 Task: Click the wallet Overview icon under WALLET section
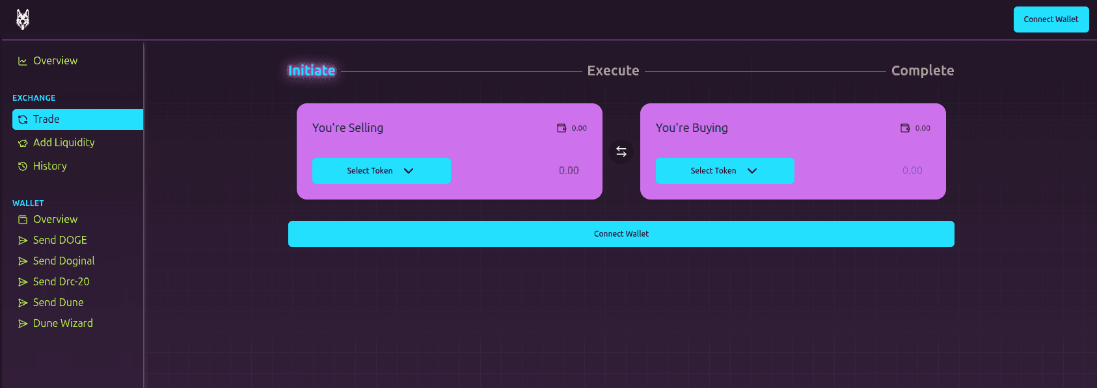coord(22,219)
